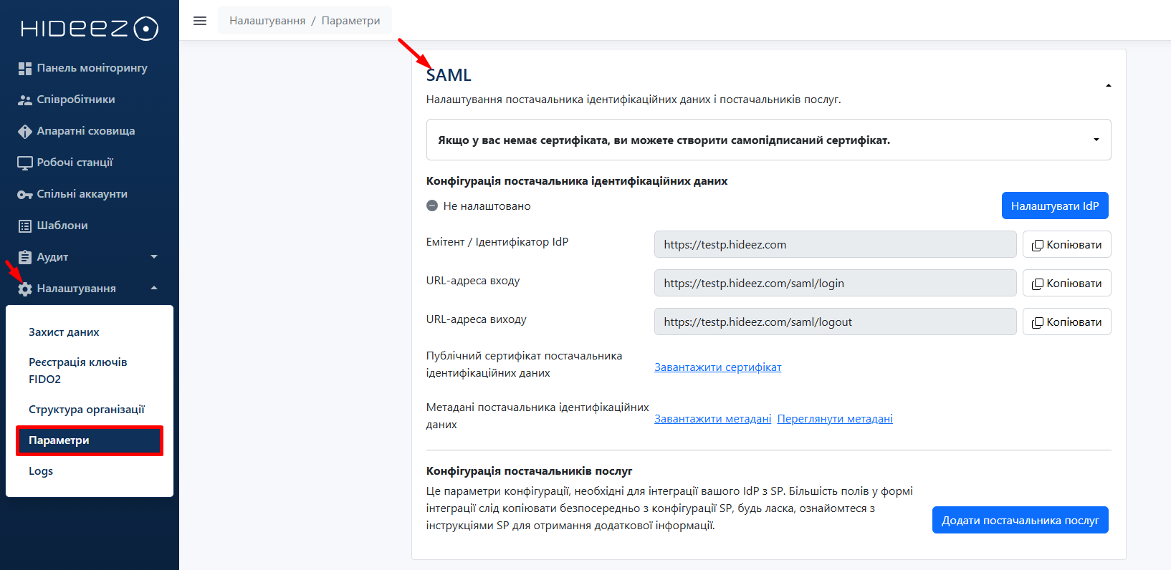Image resolution: width=1171 pixels, height=570 pixels.
Task: Click the Робочі станції monitor icon
Action: click(25, 163)
